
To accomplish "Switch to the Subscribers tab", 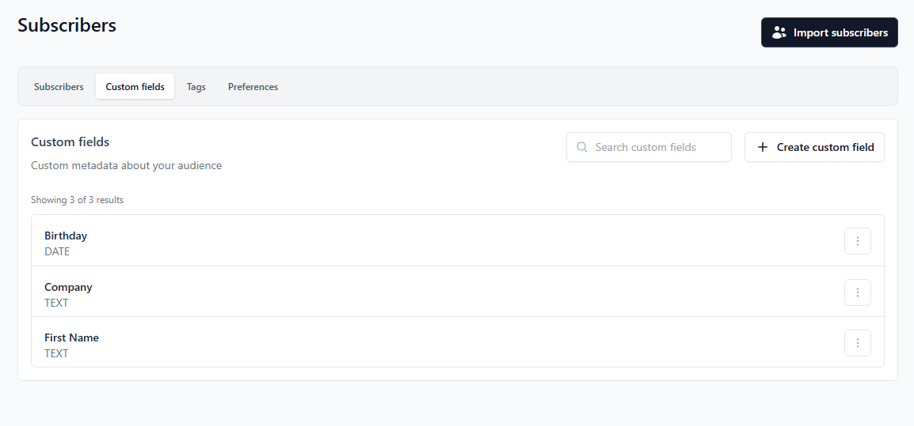I will pyautogui.click(x=59, y=87).
